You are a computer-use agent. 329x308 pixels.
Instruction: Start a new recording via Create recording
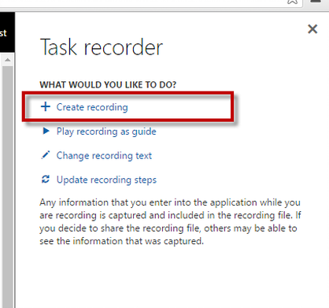point(92,107)
